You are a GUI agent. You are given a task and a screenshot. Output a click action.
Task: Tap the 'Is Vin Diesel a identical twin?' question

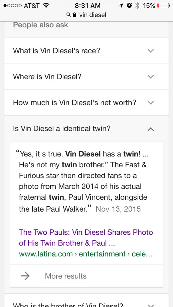62,129
